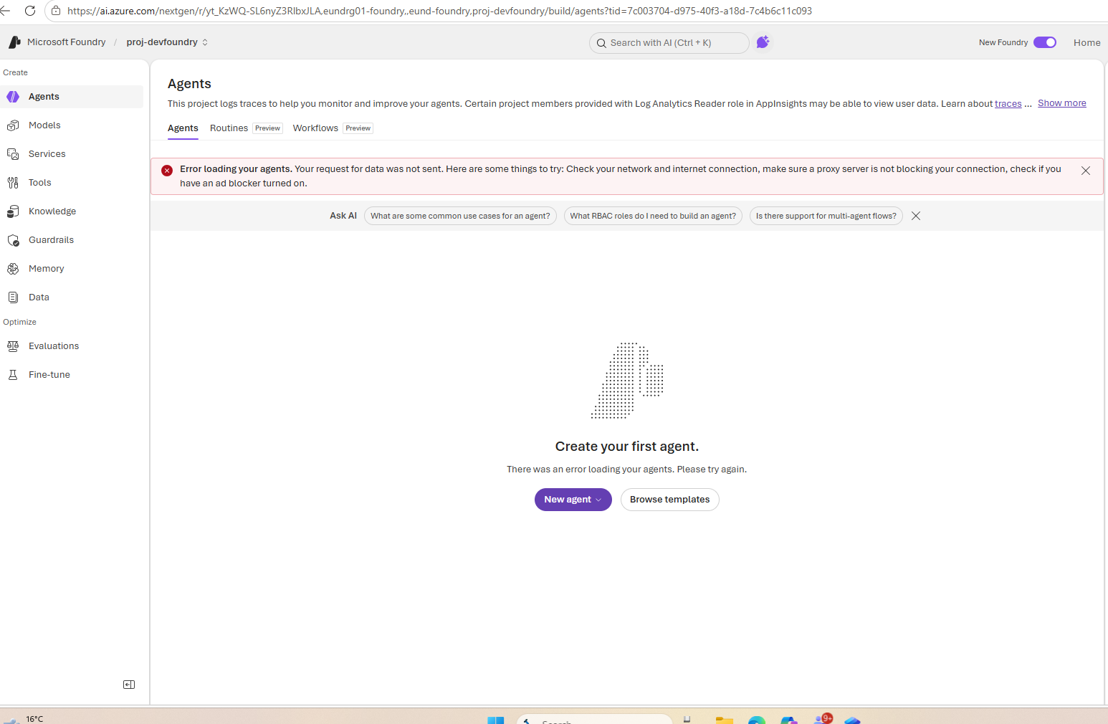Focus the Search with AI box

[669, 43]
